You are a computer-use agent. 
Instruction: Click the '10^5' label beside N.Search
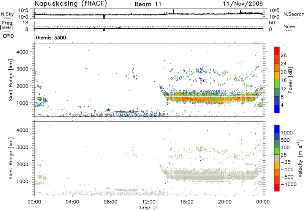coord(274,11)
